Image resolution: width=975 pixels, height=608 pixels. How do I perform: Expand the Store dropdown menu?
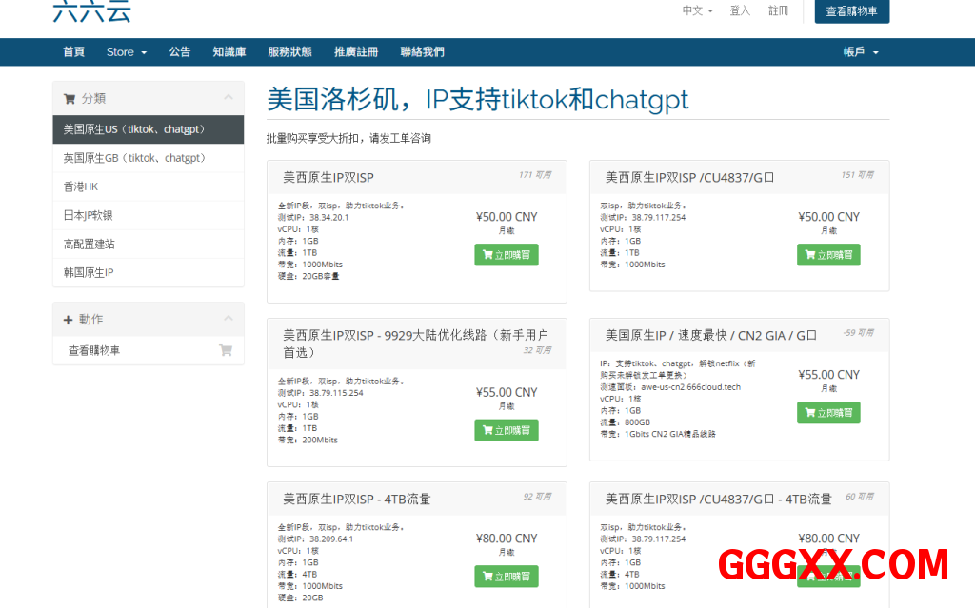(x=126, y=52)
